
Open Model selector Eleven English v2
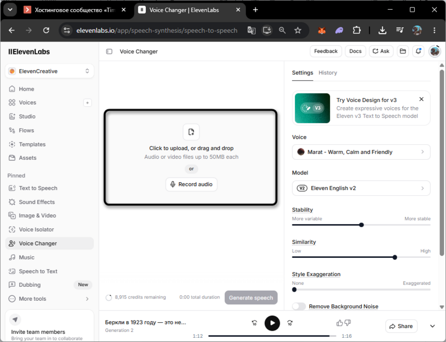[x=361, y=188]
